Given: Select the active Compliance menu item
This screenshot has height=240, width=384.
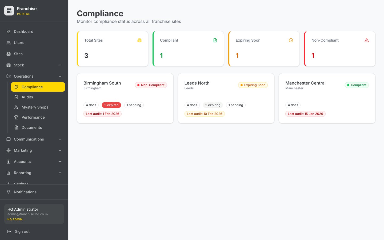Looking at the screenshot, I should (x=38, y=87).
